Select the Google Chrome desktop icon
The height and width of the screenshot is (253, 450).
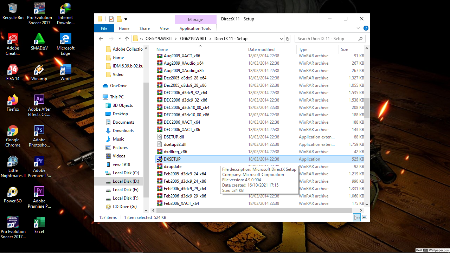13,136
